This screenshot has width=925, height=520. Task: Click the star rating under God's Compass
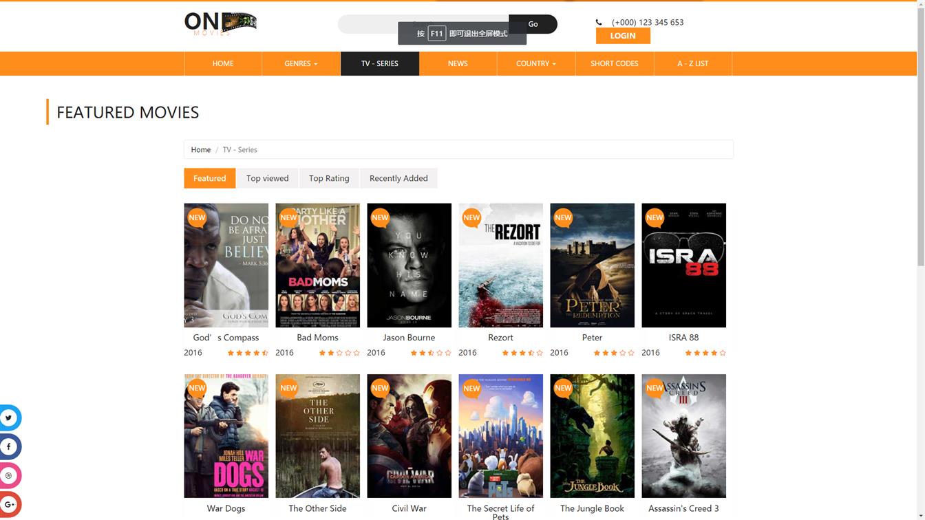coord(248,353)
